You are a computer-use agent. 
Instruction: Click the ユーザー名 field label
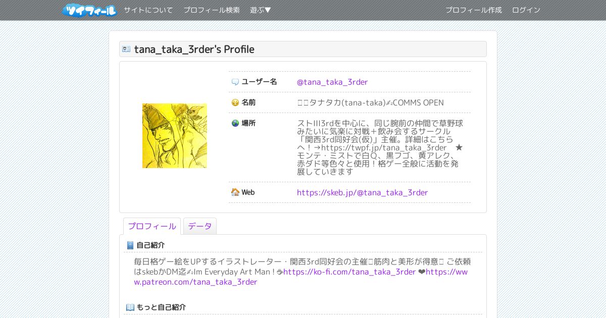[259, 82]
